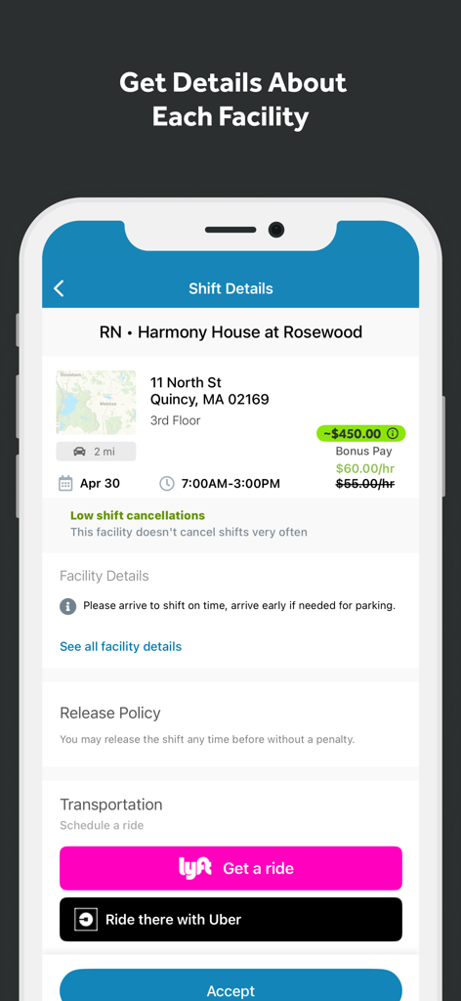Tap the 3rd Floor text

tap(176, 420)
